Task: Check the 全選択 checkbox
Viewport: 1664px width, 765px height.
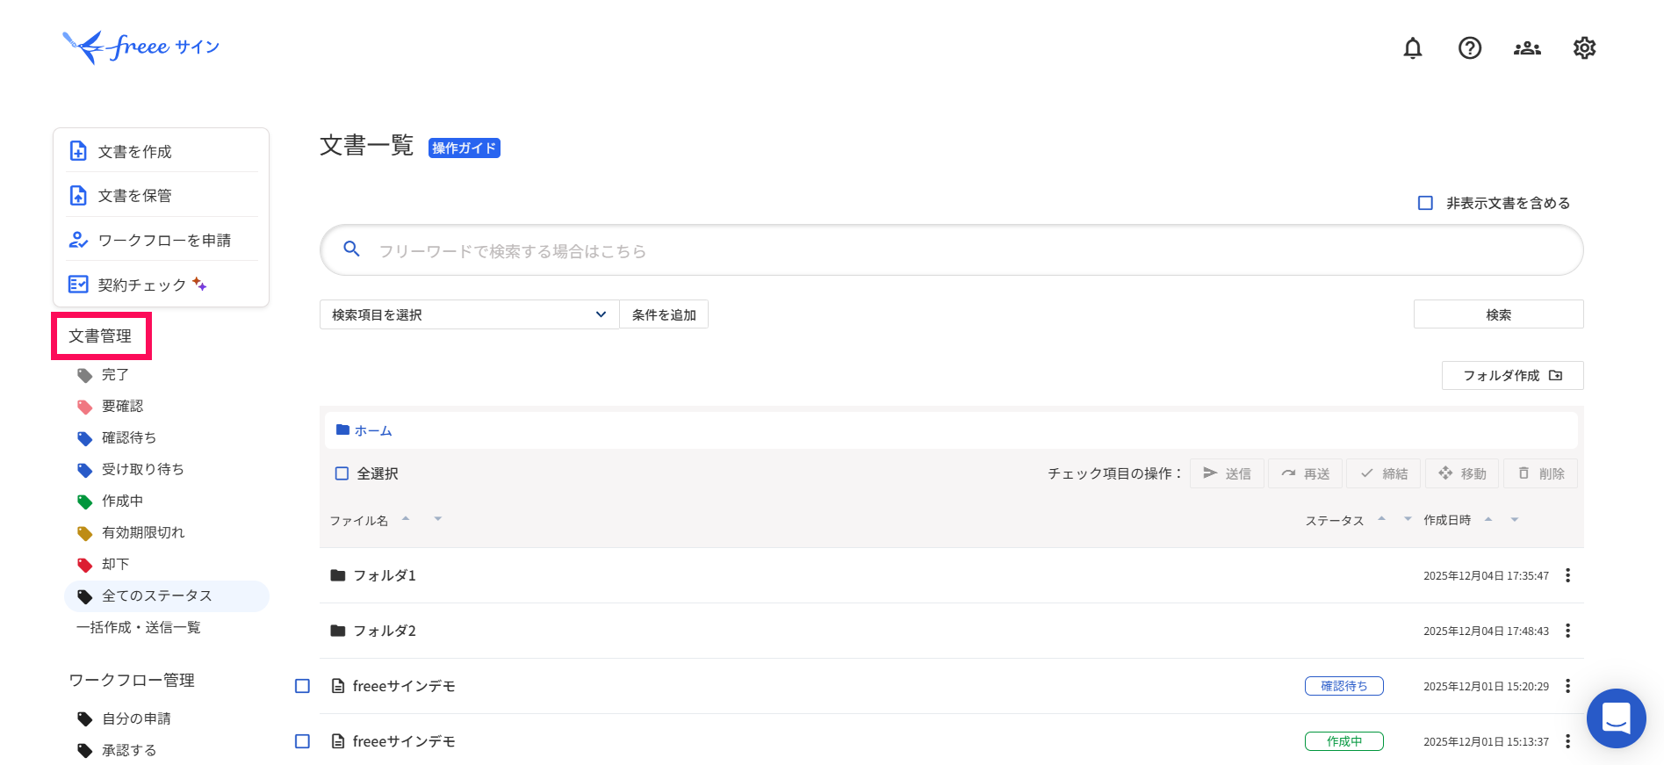Action: 342,473
